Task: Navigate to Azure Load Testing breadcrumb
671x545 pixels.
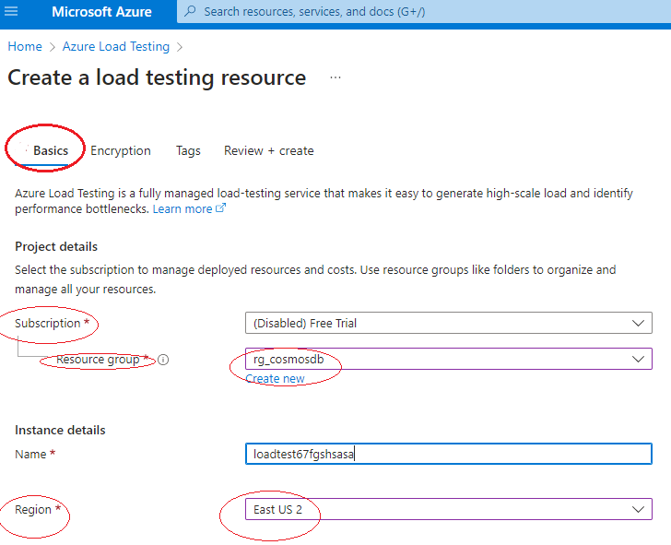Action: click(116, 46)
